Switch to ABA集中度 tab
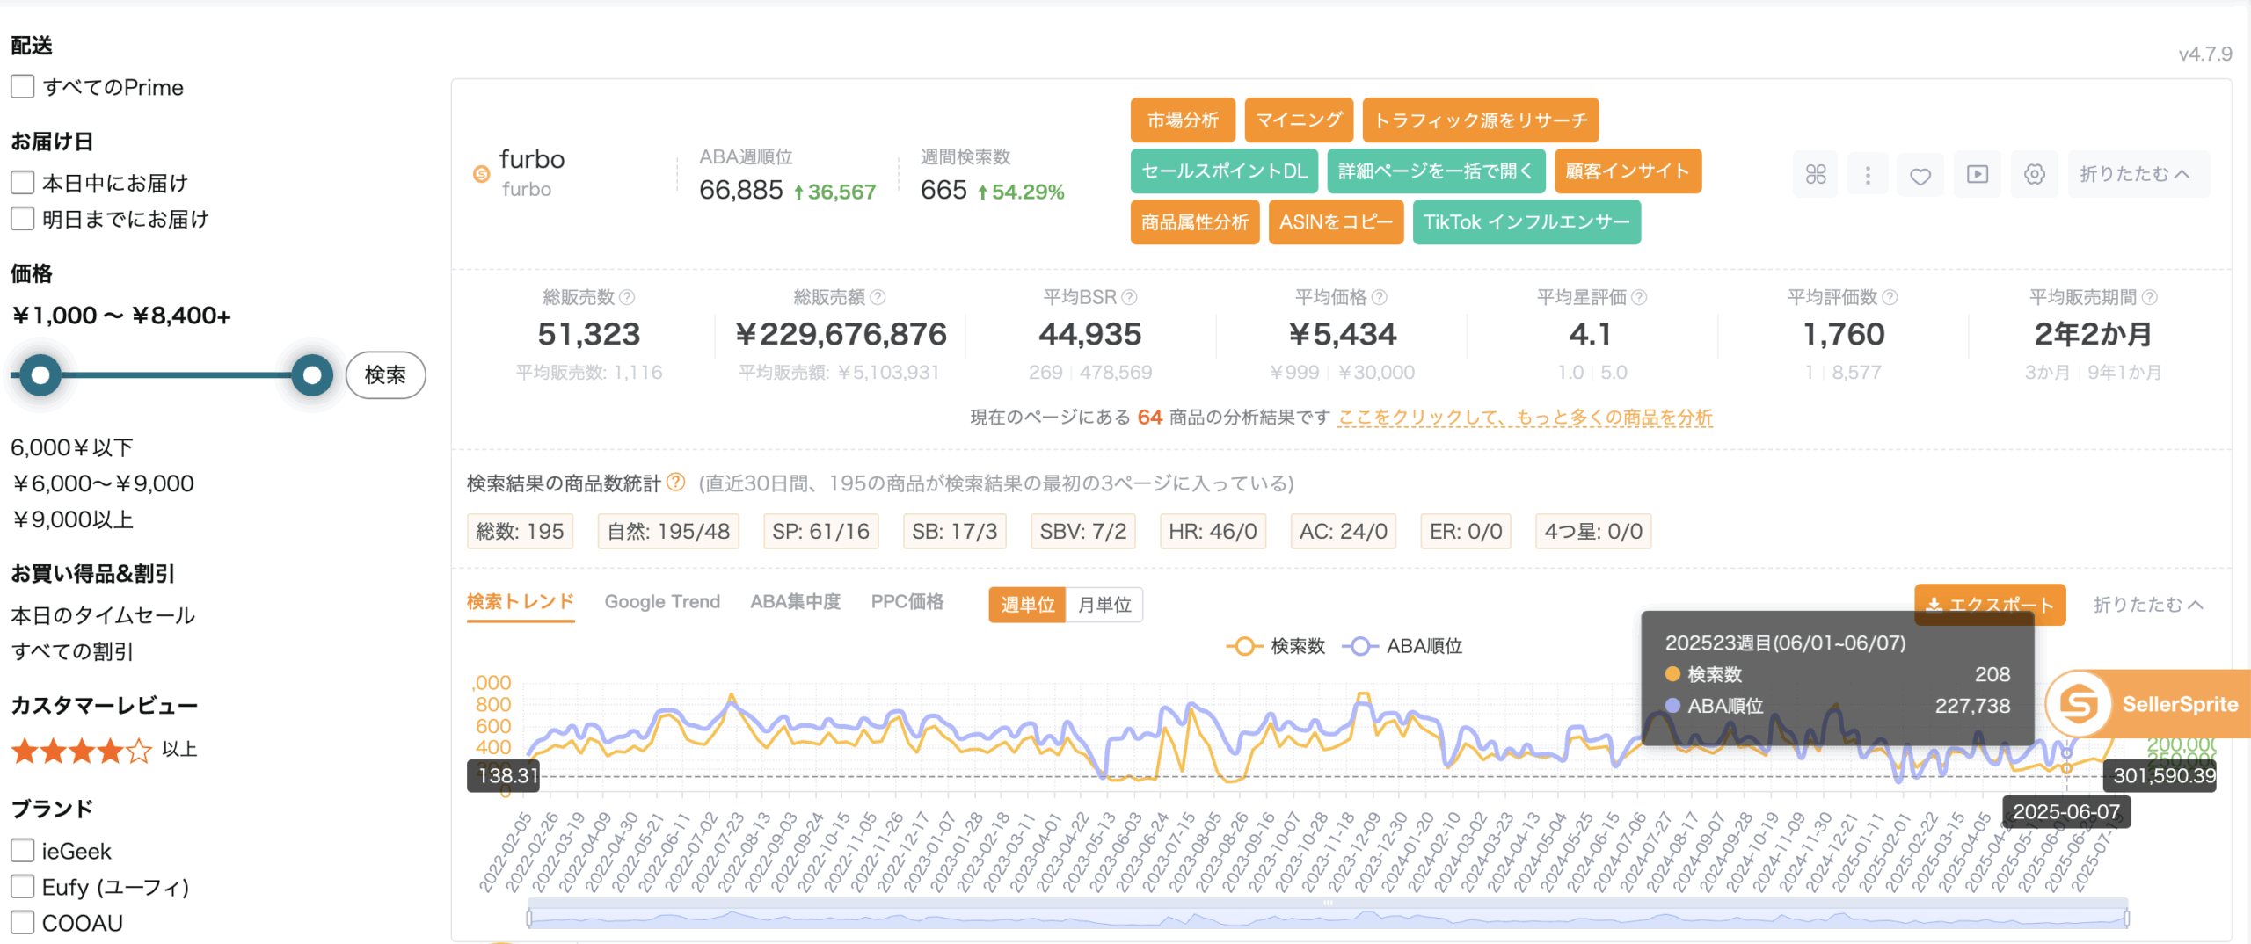The image size is (2251, 944). 795,602
